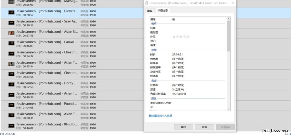The width and height of the screenshot is (291, 135).
Task: Select the 频道 value 2 (立体声)
Action: 178,90
